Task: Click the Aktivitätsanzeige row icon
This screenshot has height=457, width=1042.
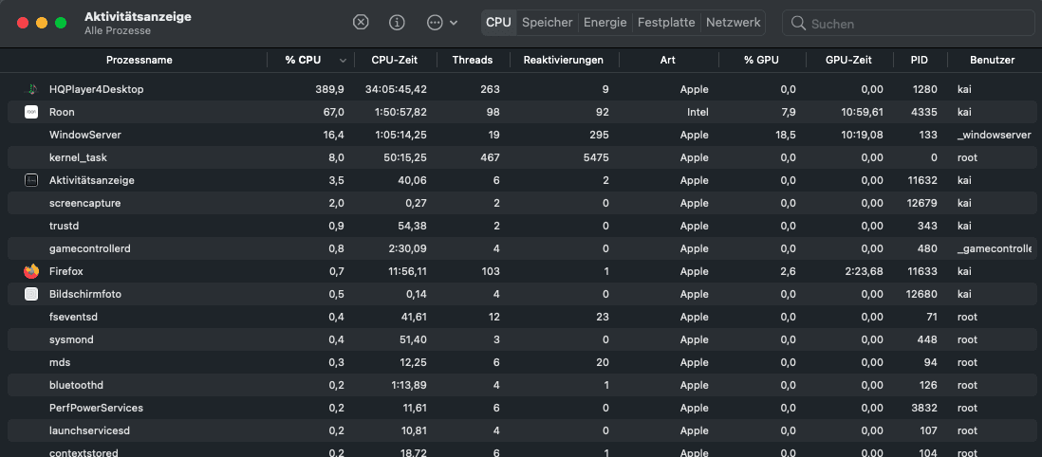Action: [31, 180]
